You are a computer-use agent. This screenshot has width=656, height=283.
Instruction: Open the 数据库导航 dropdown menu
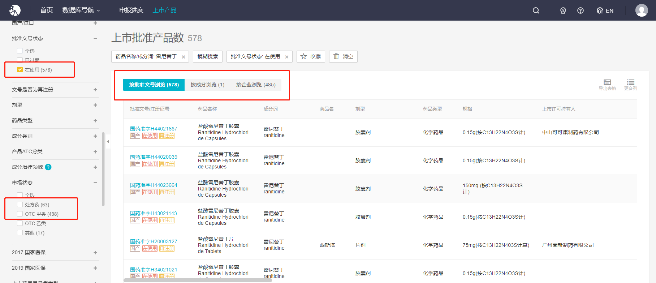pyautogui.click(x=81, y=10)
